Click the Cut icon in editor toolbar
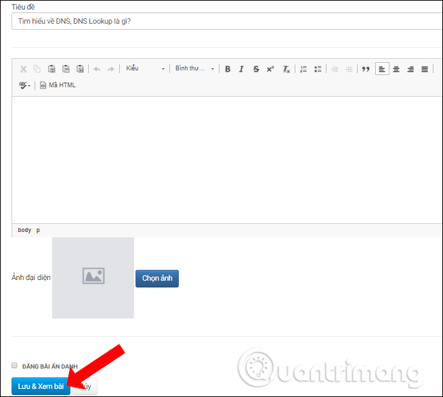Screen dimensions: 443x397 click(24, 69)
